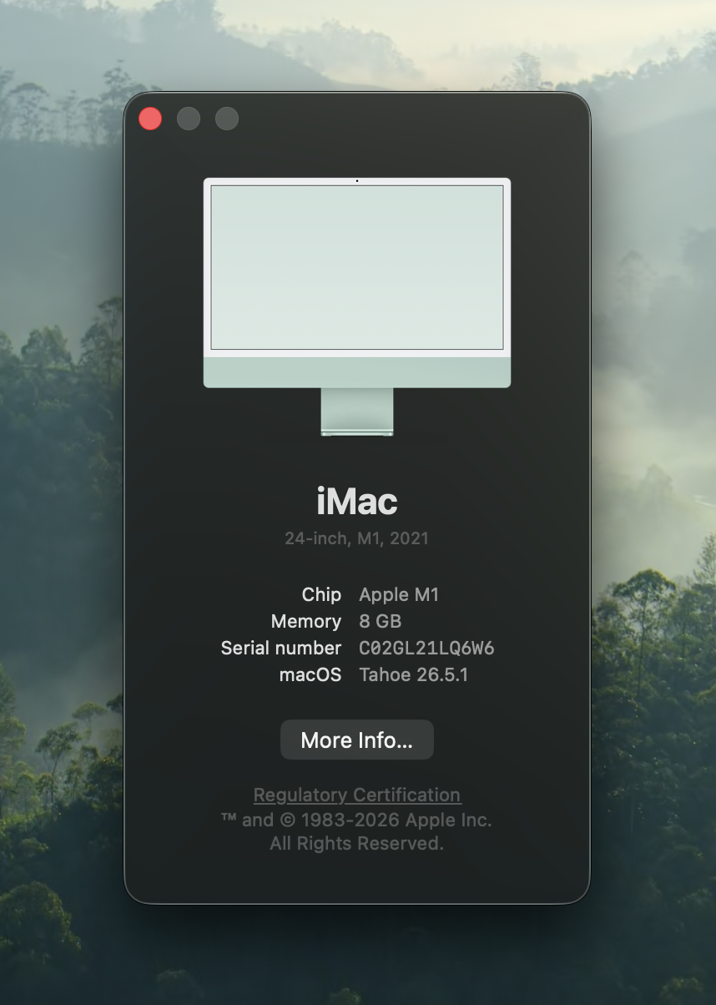Click the "iMac" title heading
Viewport: 716px width, 1005px height.
coord(357,501)
